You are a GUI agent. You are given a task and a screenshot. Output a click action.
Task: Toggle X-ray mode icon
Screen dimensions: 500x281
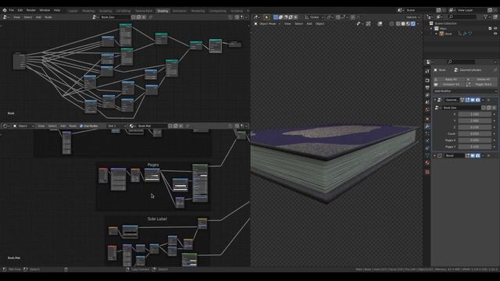(391, 23)
